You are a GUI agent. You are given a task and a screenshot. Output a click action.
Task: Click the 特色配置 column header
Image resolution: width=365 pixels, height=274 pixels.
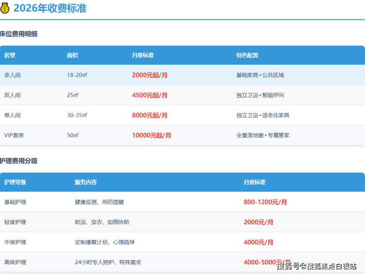[x=247, y=55]
